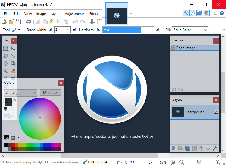Pick the Zoom magnifier tool

click(x=13, y=63)
